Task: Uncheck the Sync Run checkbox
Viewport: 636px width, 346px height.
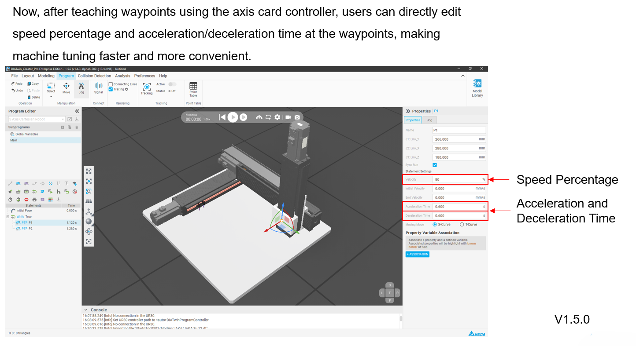Action: click(435, 165)
